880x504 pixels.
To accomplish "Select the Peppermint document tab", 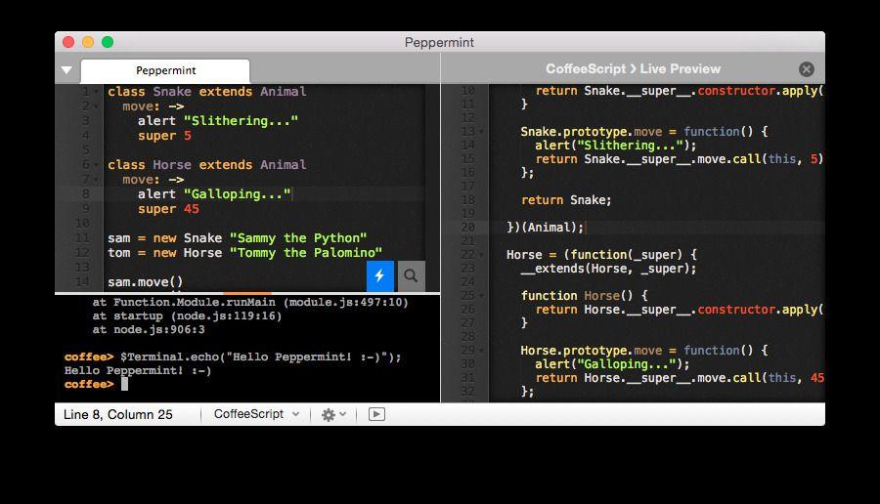I will [165, 70].
